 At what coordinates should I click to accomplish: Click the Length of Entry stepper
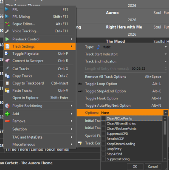166,68
